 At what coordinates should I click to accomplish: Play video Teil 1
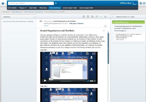pos(45,81)
